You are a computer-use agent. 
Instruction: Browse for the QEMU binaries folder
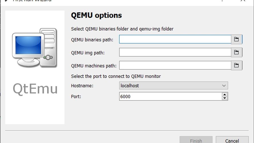click(x=237, y=39)
